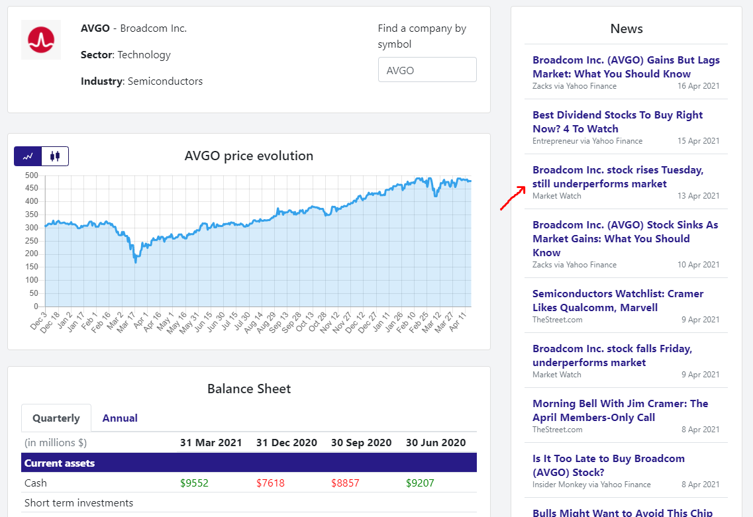
Task: Click the '13 Apr 2021' news date
Action: tap(698, 196)
